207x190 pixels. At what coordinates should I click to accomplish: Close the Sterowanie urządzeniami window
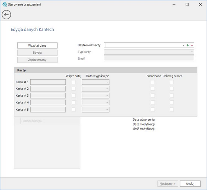click(x=200, y=4)
